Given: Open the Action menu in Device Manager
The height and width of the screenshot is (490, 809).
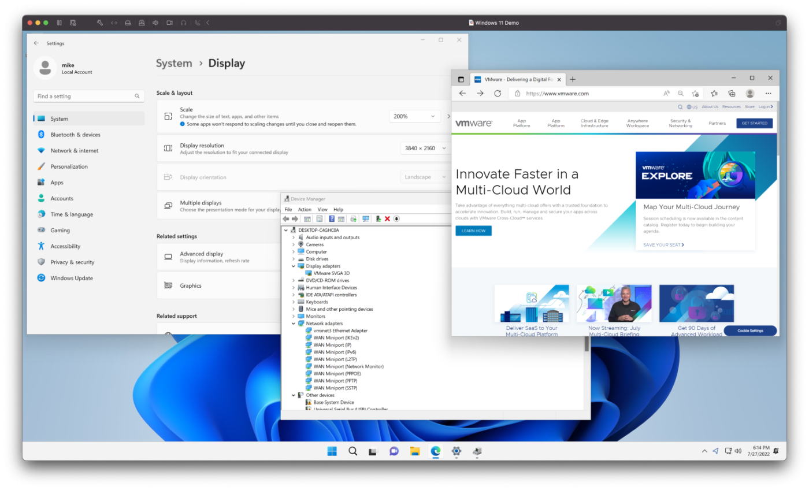Looking at the screenshot, I should click(305, 209).
